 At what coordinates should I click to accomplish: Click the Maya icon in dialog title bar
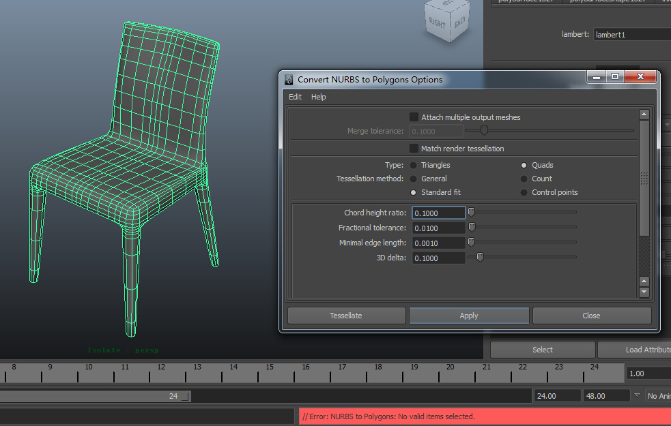click(x=289, y=80)
